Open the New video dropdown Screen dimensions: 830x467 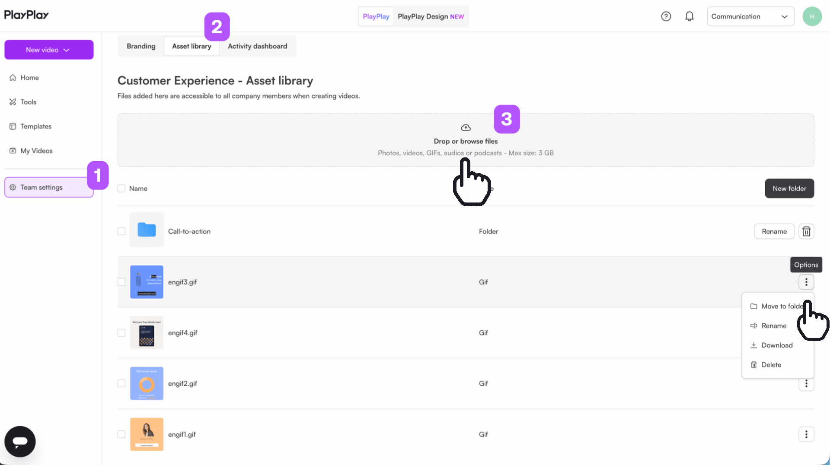point(49,50)
